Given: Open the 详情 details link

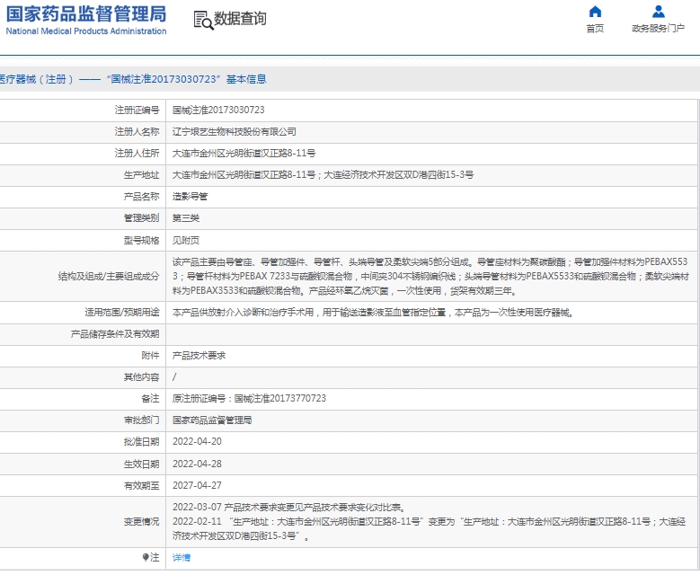Looking at the screenshot, I should point(182,557).
